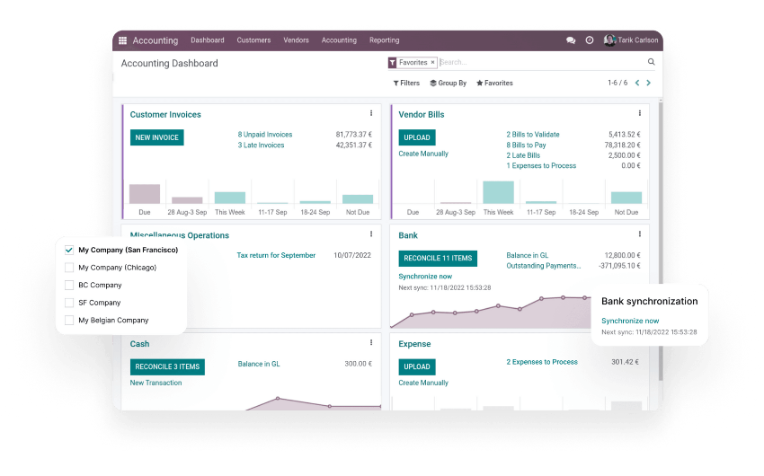The width and height of the screenshot is (764, 476).
Task: Open the Vendors menu
Action: tap(297, 40)
